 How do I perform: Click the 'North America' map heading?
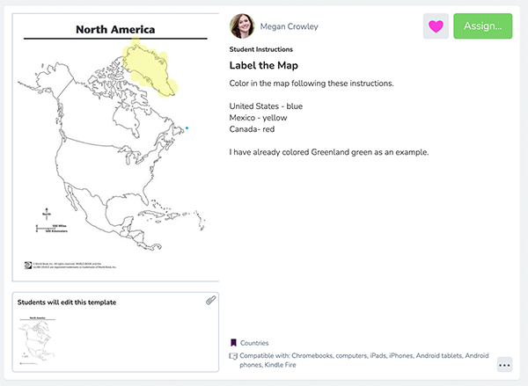tap(114, 30)
